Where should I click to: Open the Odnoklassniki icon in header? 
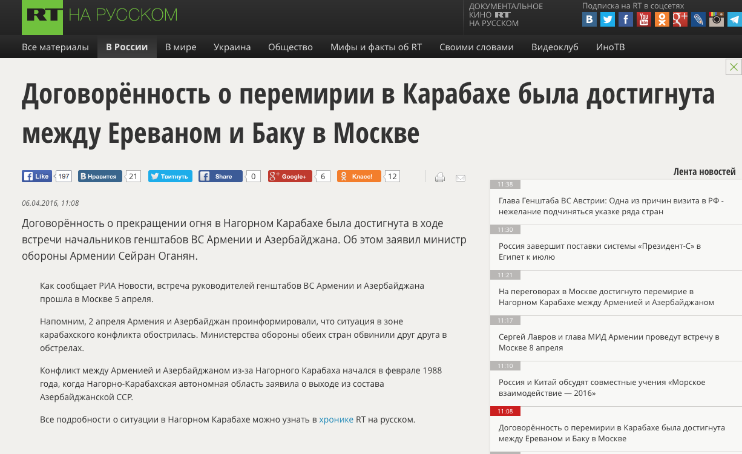pos(662,19)
